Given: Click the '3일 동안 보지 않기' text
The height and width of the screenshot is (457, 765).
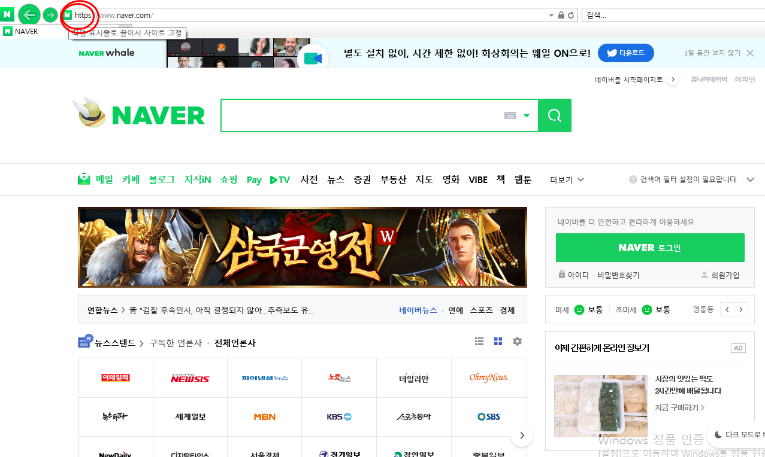Looking at the screenshot, I should [x=712, y=53].
